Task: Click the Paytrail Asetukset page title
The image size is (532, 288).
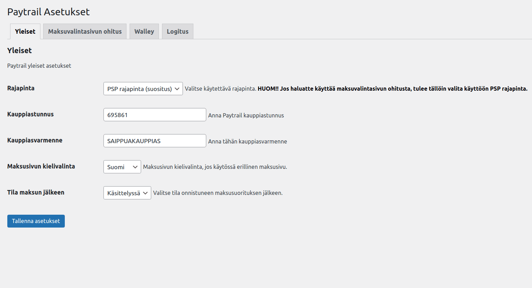Action: [x=48, y=12]
